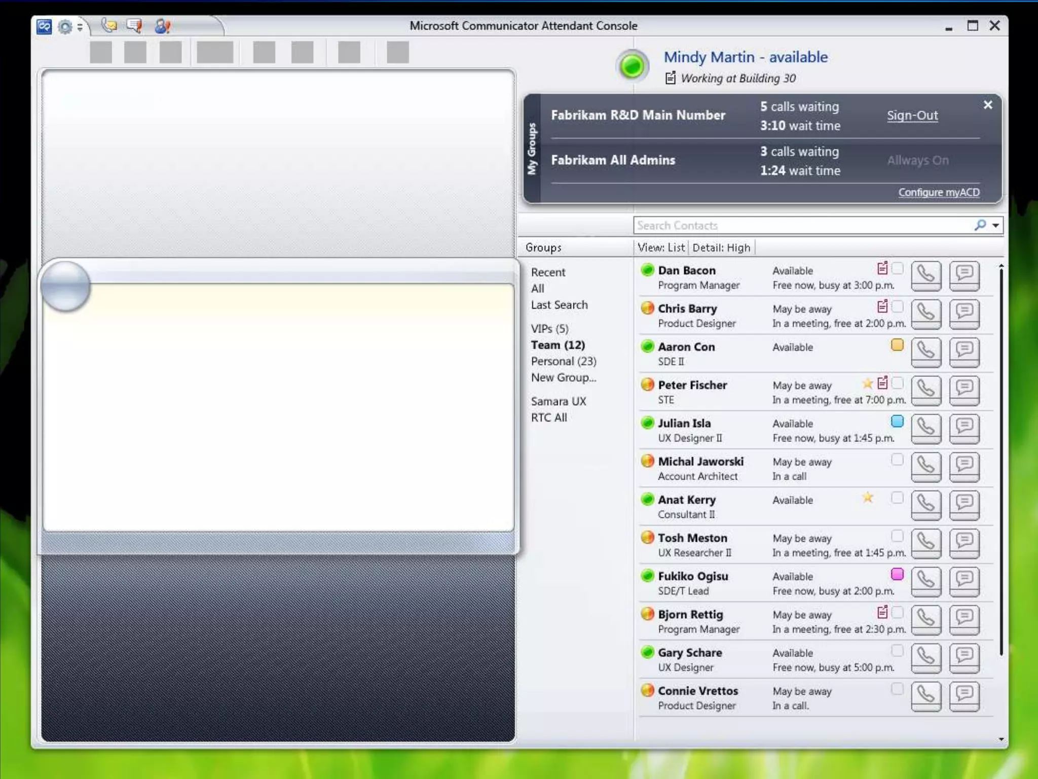Image resolution: width=1038 pixels, height=779 pixels.
Task: Click the voicemail phone-envelope icon
Action: click(x=108, y=25)
